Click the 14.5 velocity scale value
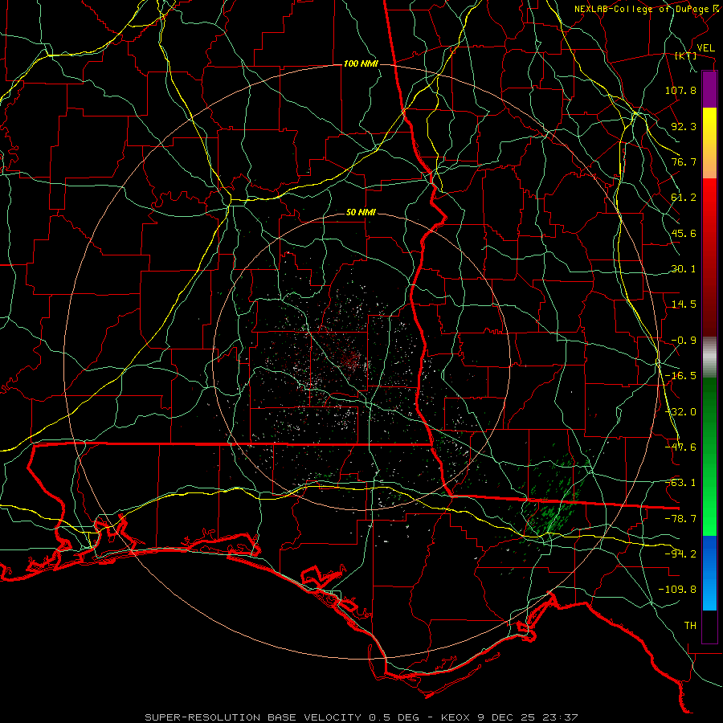 click(684, 304)
